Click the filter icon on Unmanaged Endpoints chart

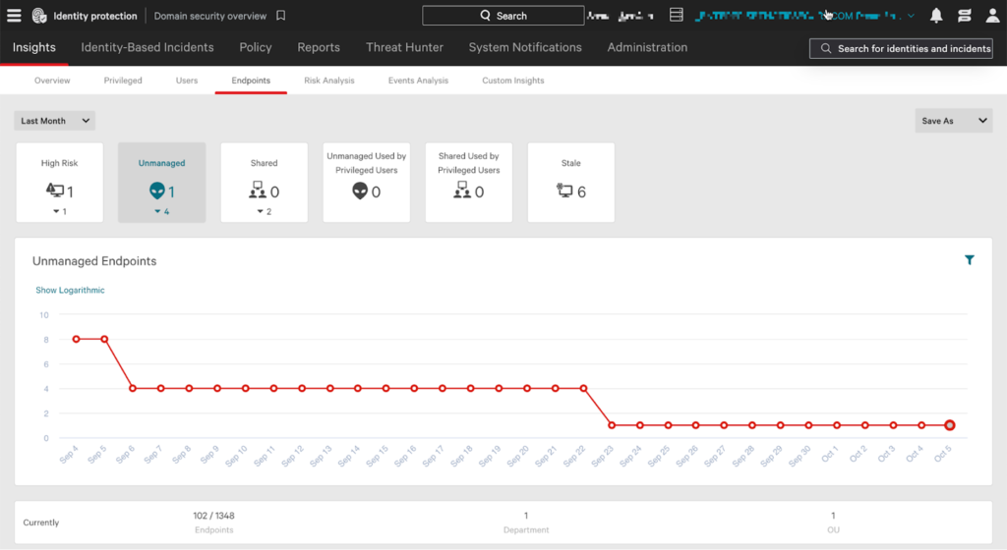(x=970, y=260)
